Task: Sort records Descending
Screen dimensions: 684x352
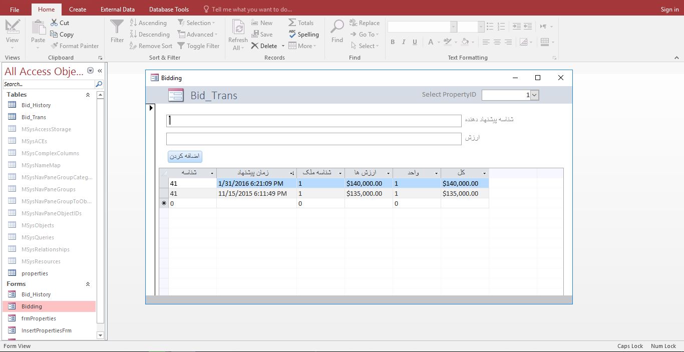Action: pos(150,35)
